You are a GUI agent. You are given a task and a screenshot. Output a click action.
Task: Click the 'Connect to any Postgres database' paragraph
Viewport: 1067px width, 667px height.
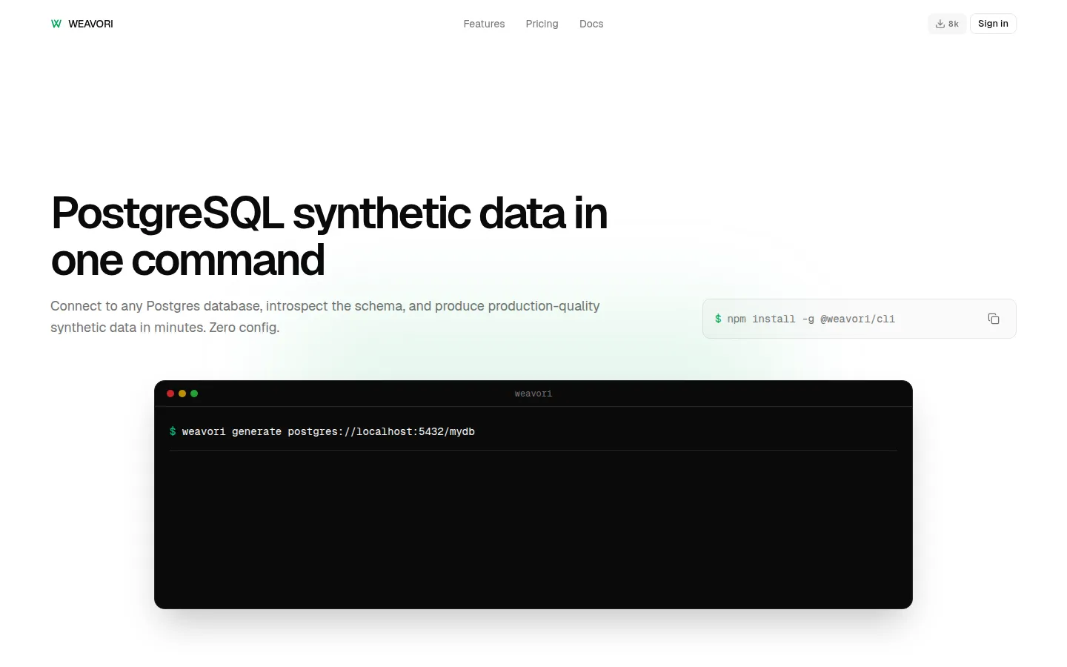tap(325, 316)
